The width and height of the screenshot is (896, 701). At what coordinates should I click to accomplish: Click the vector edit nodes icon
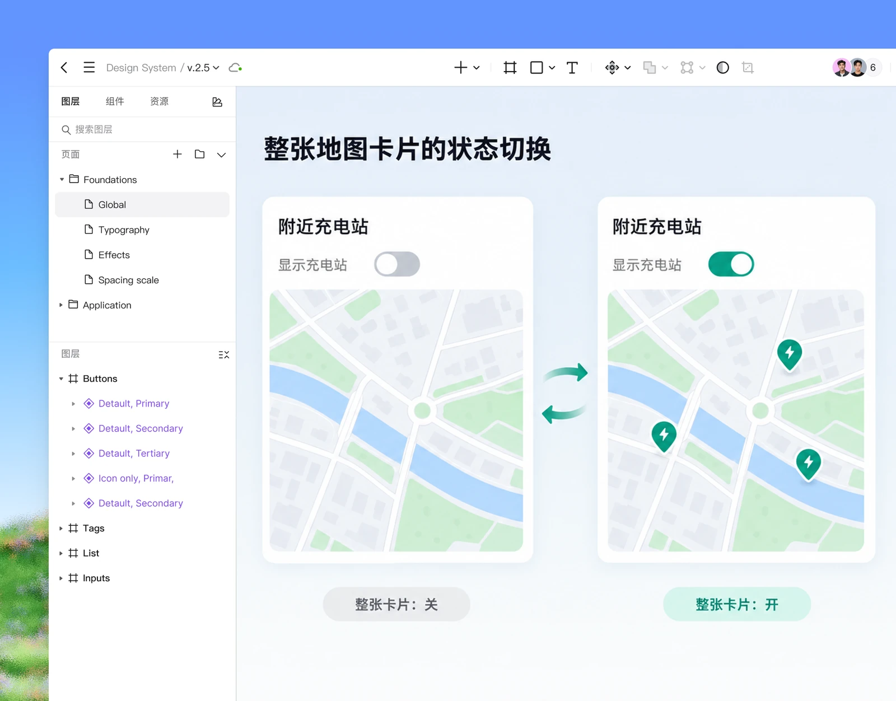pyautogui.click(x=687, y=68)
